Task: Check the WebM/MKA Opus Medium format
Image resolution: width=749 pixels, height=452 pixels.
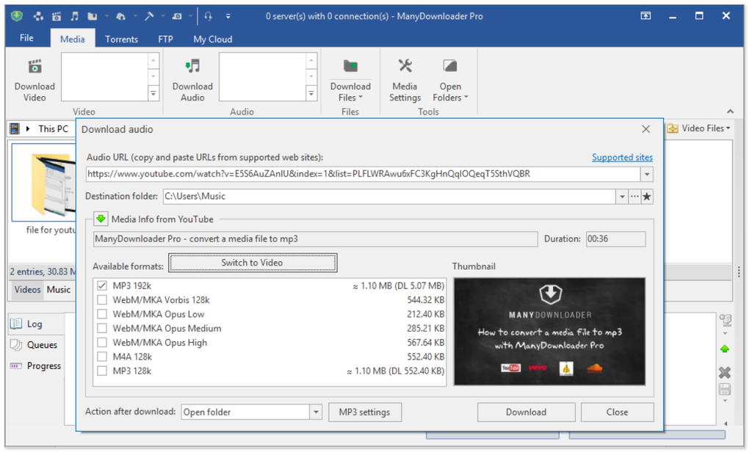Action: coord(102,329)
